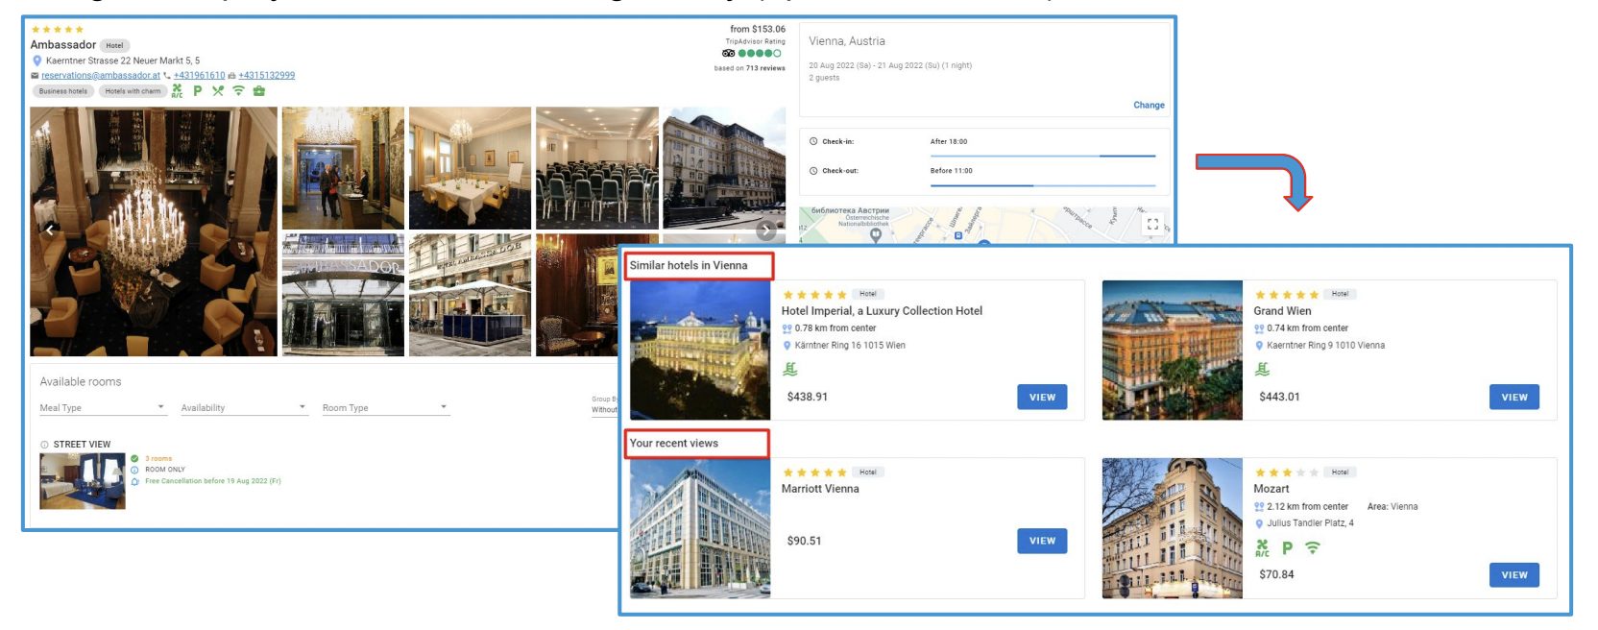Click the map pin icon beside Kaerntner Strasse address
The width and height of the screenshot is (1598, 630).
pyautogui.click(x=37, y=61)
